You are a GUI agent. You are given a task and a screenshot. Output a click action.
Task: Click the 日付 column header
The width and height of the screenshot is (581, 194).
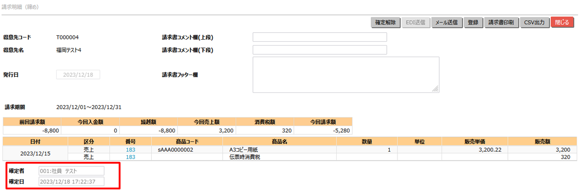[x=35, y=142]
